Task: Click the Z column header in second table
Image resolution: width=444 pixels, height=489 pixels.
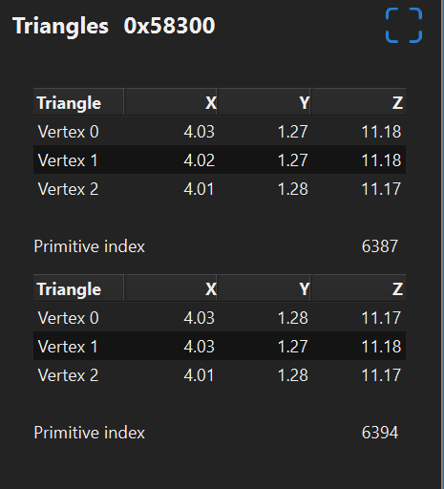Action: pos(359,288)
